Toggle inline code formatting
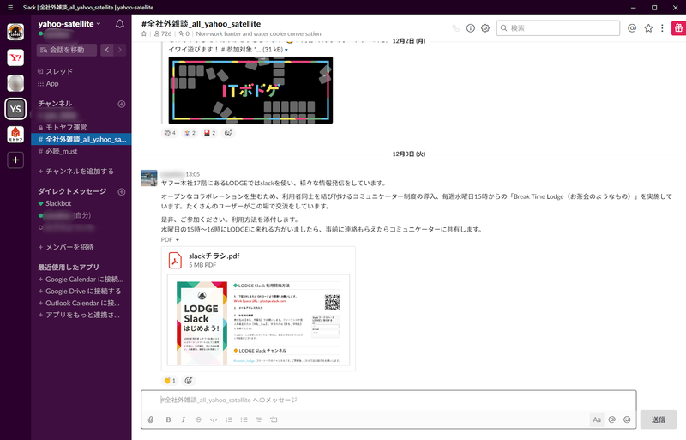The width and height of the screenshot is (686, 440). [214, 419]
